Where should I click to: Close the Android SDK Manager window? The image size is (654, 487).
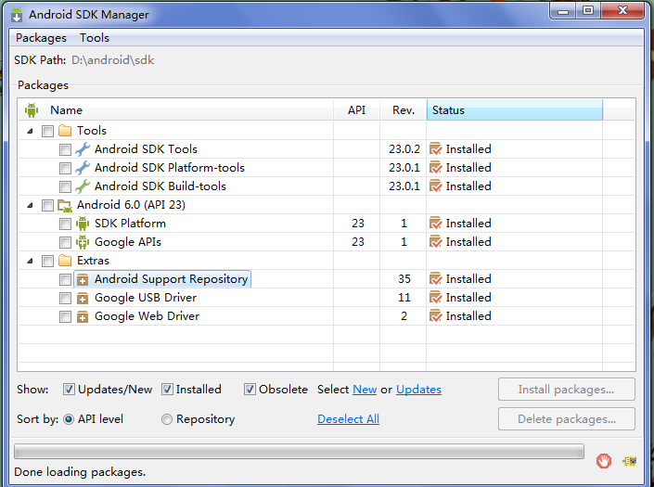[622, 10]
